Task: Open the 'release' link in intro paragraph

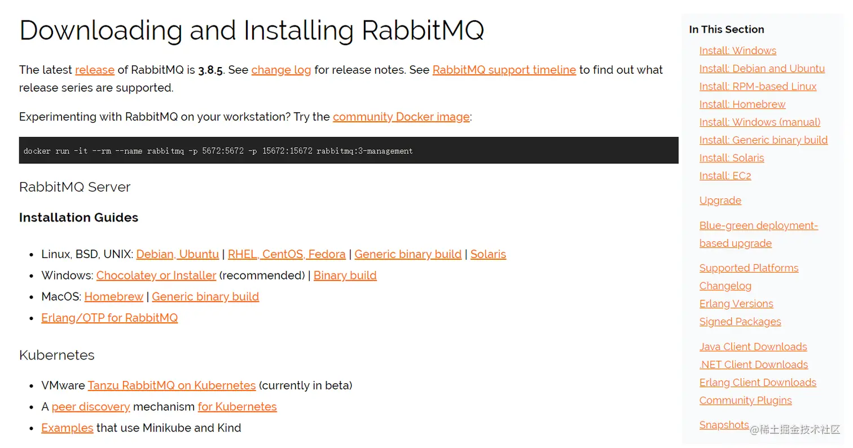Action: (x=95, y=70)
